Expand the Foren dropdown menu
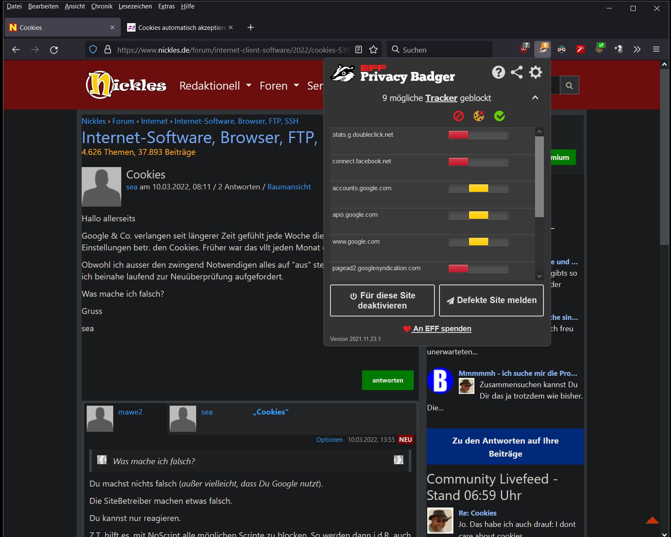Screen dimensions: 671x537 (x=279, y=86)
